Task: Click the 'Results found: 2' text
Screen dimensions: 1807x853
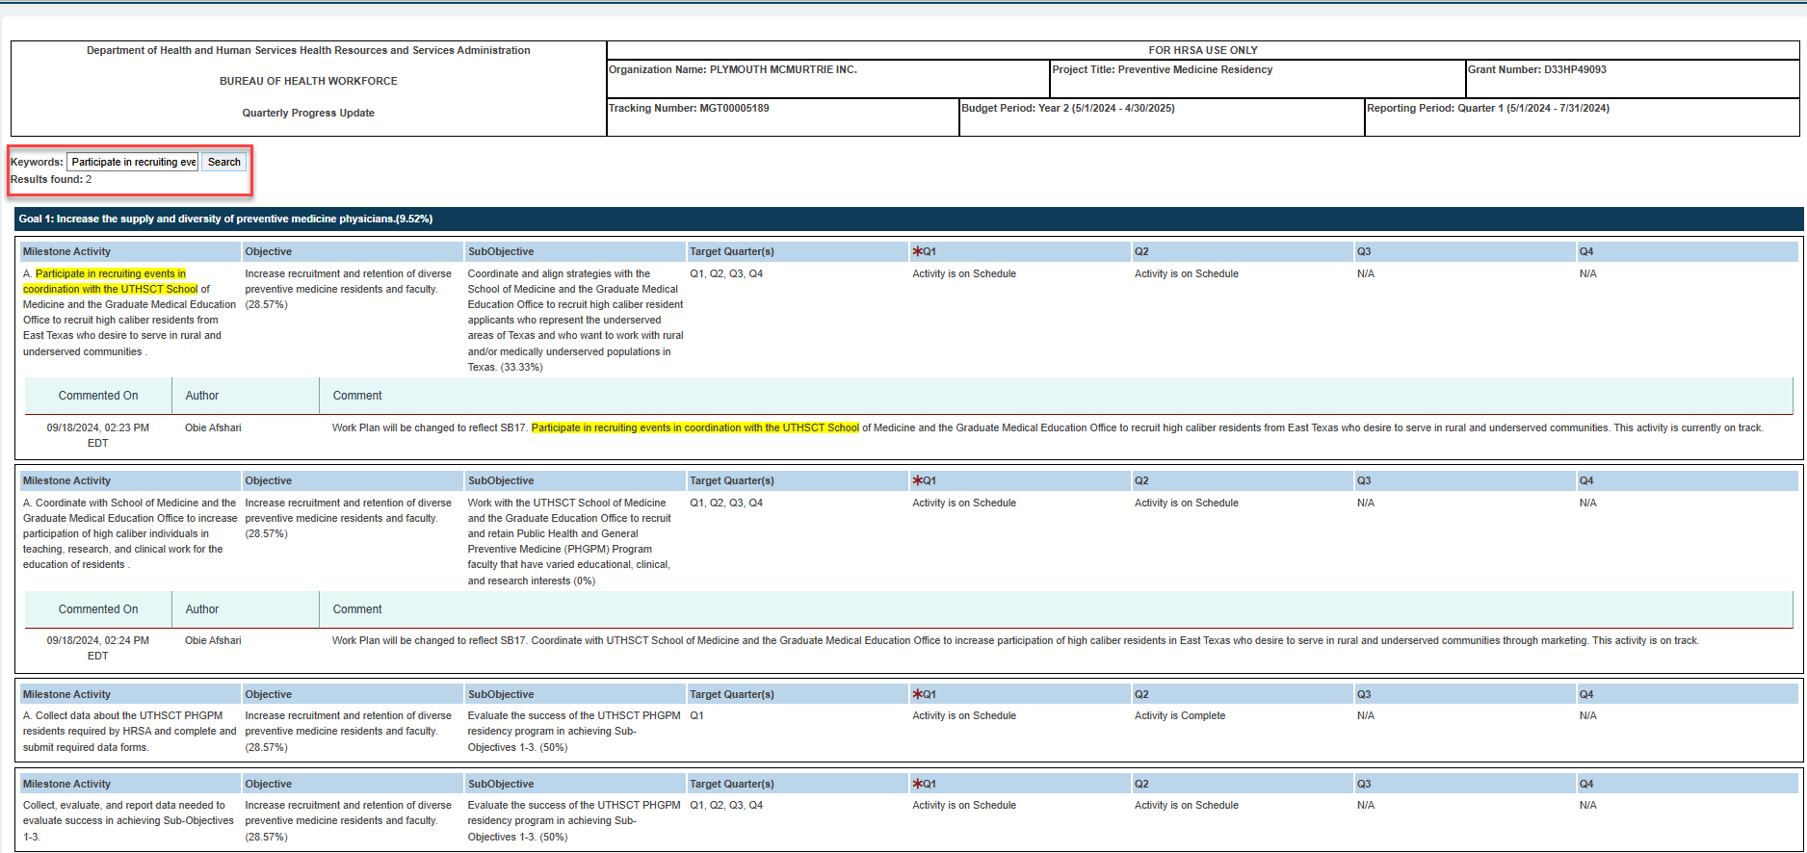Action: [x=51, y=179]
